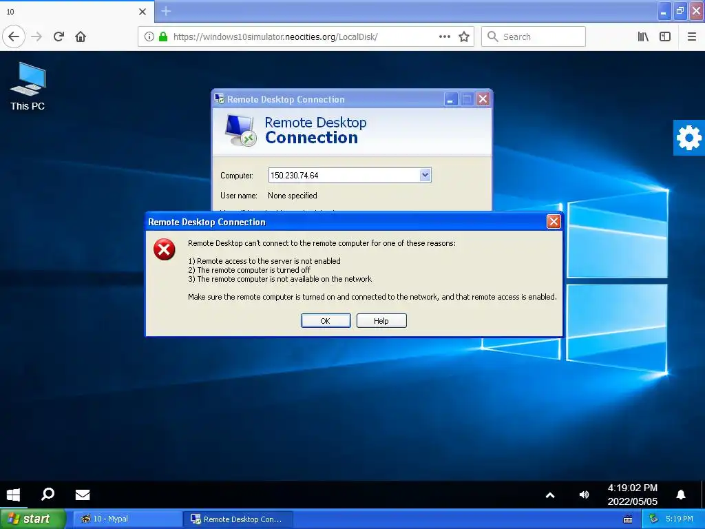Viewport: 705px width, 529px height.
Task: Click the green padlock security icon
Action: click(163, 37)
